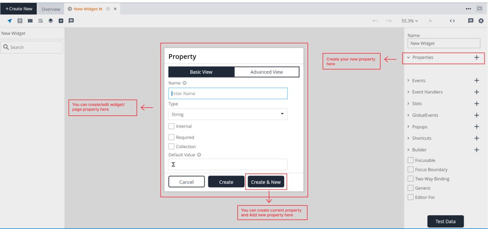Click the Enter Name input field

[x=228, y=93]
